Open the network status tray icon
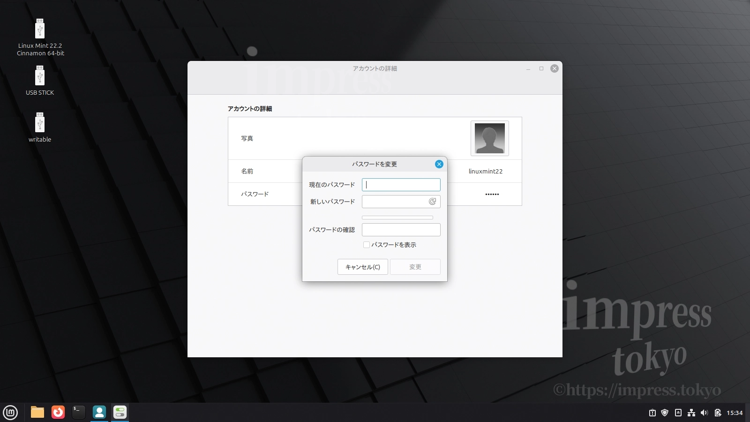 [691, 413]
